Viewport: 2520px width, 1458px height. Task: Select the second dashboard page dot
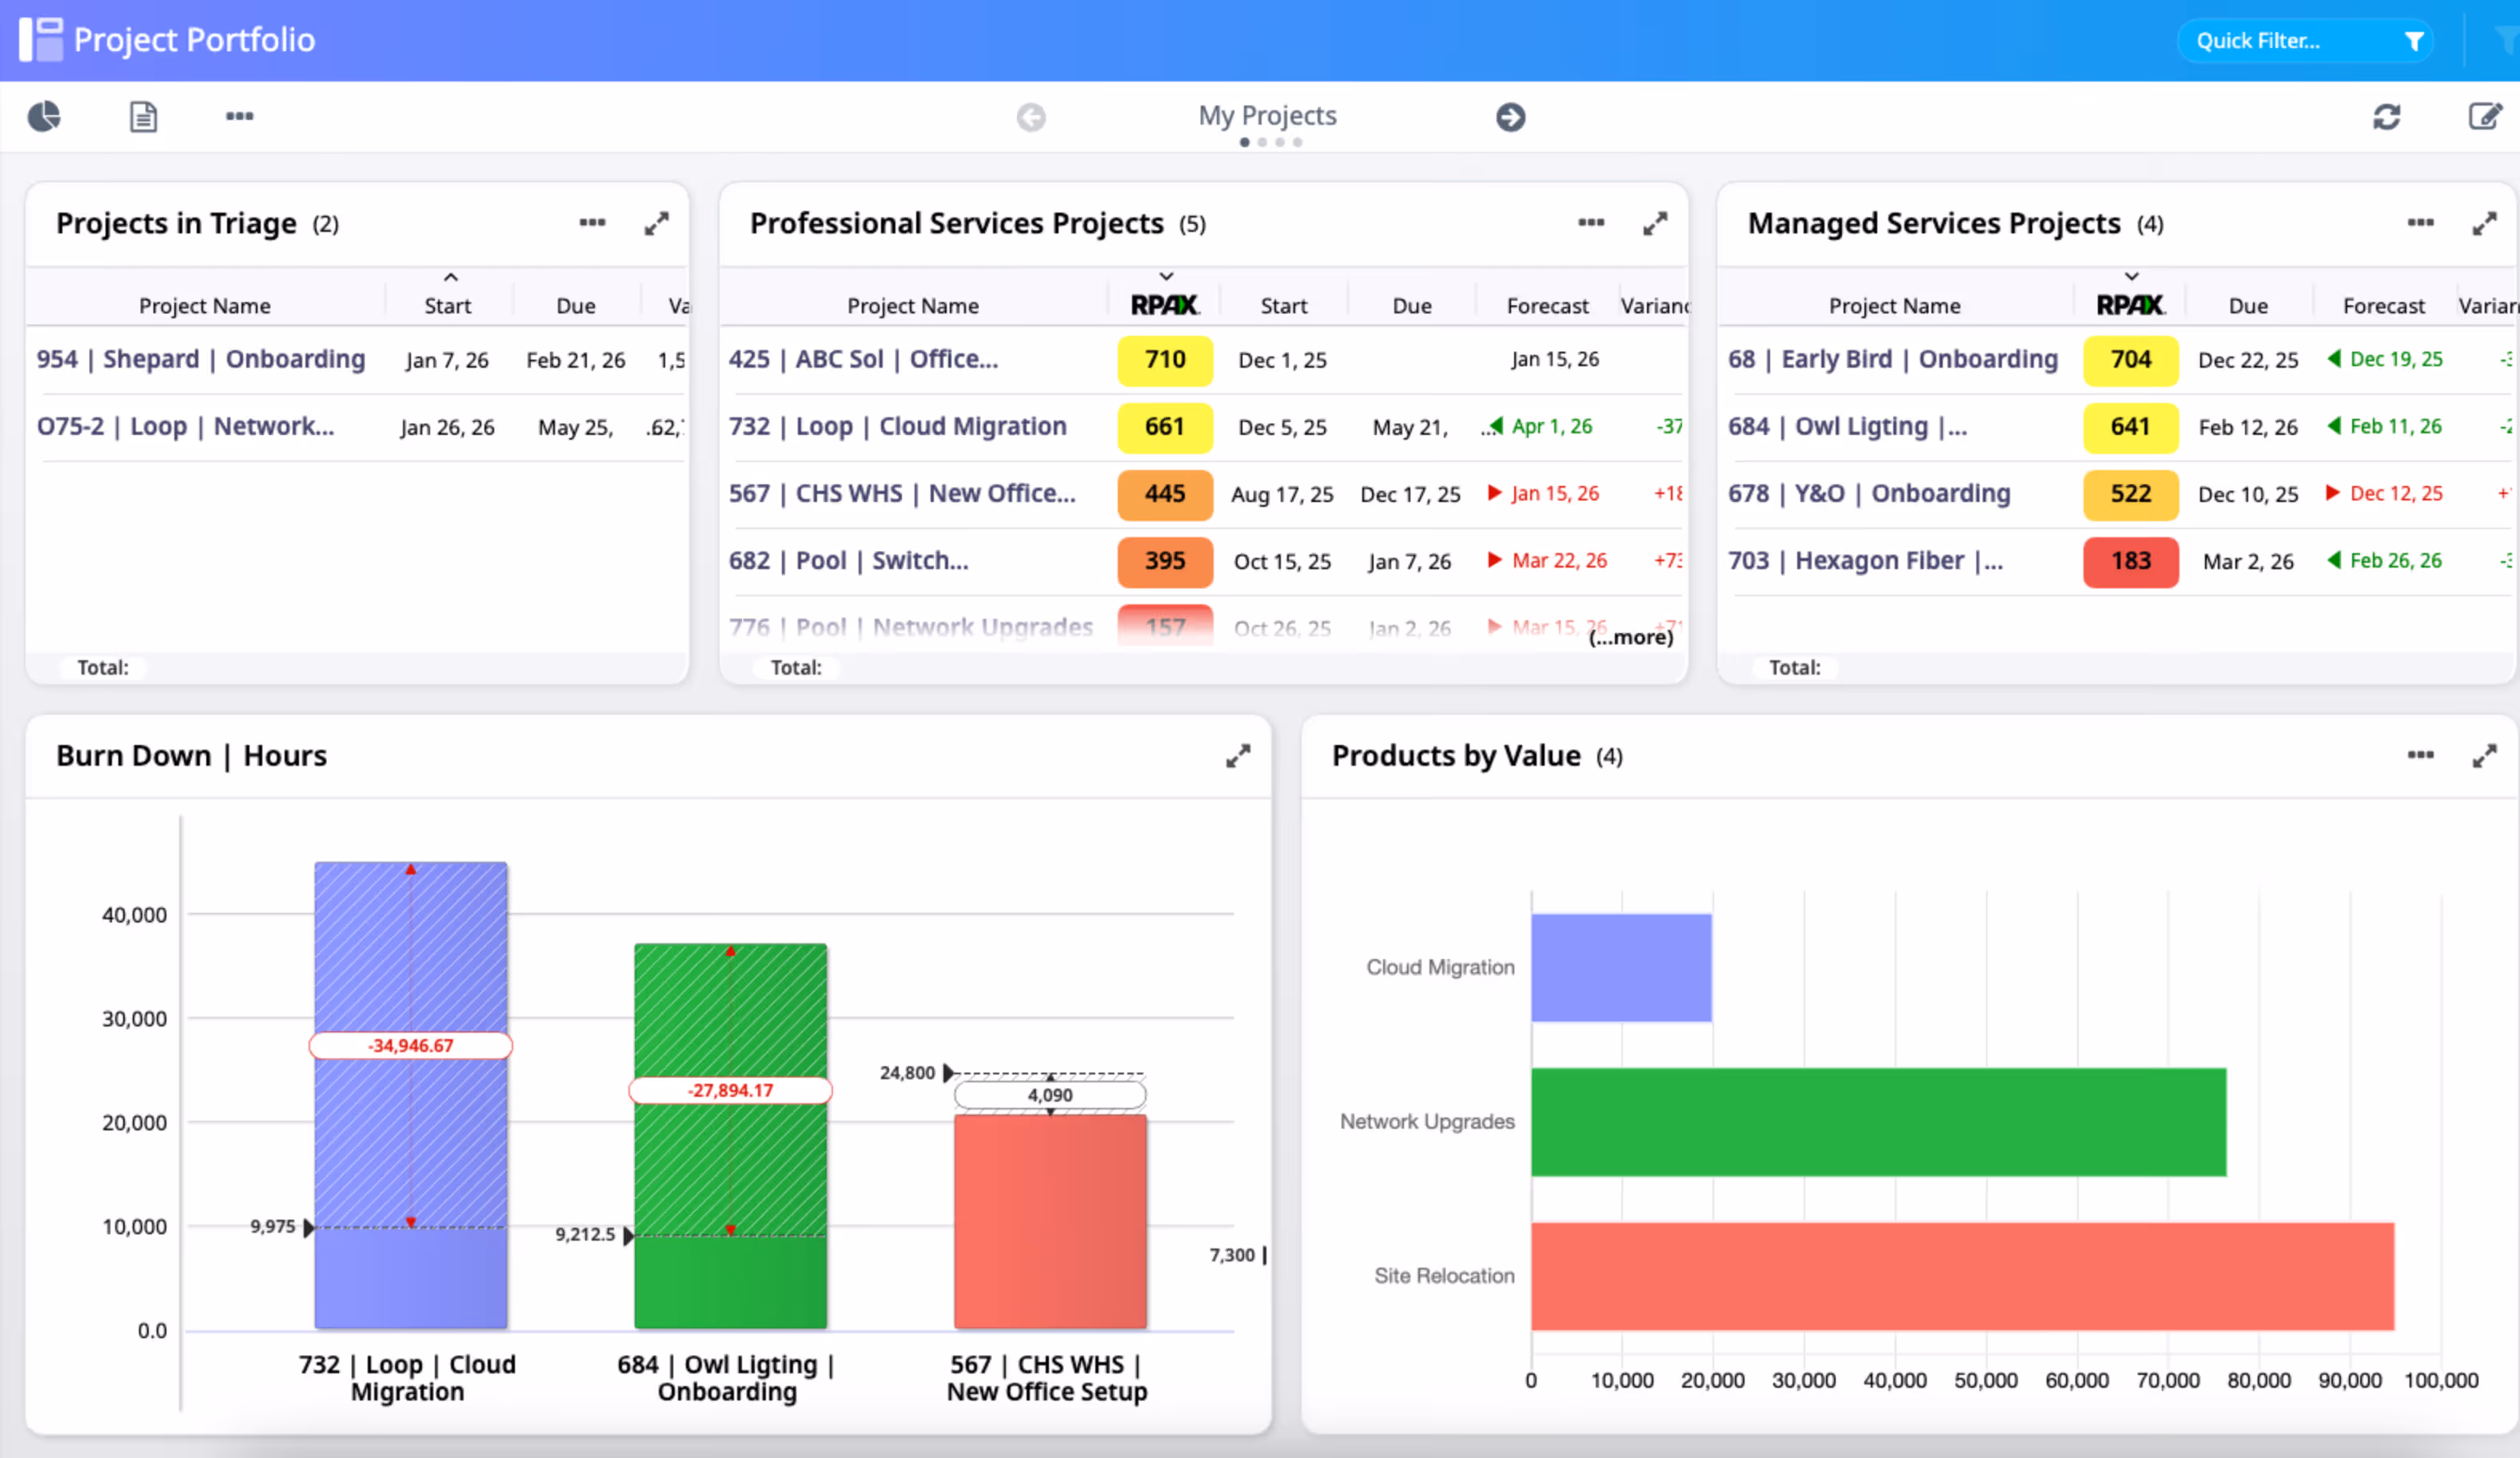click(x=1262, y=142)
